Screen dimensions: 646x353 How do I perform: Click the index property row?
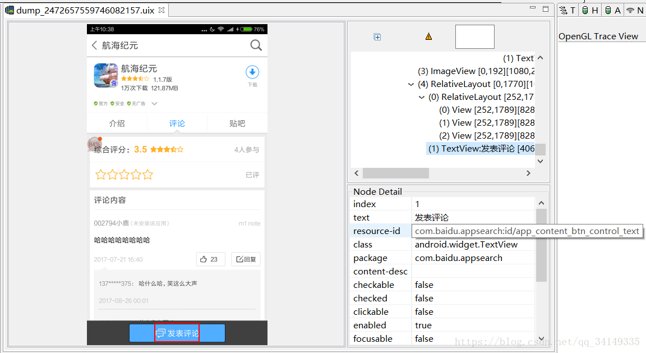pos(444,204)
